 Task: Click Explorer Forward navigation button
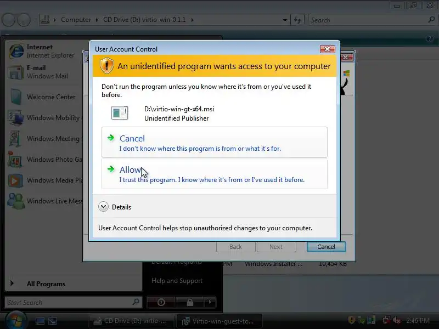(24, 20)
